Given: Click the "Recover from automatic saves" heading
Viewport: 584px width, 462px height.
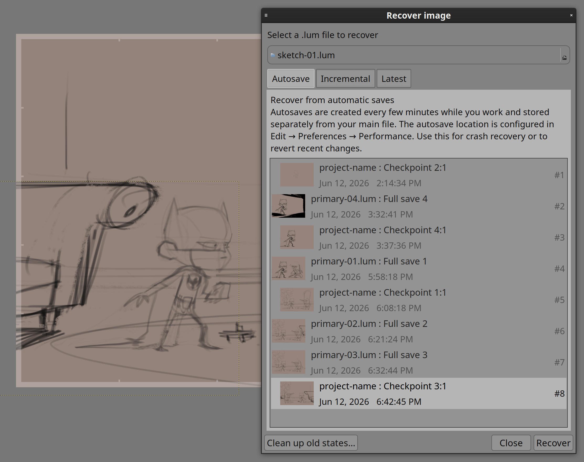Looking at the screenshot, I should pyautogui.click(x=332, y=100).
